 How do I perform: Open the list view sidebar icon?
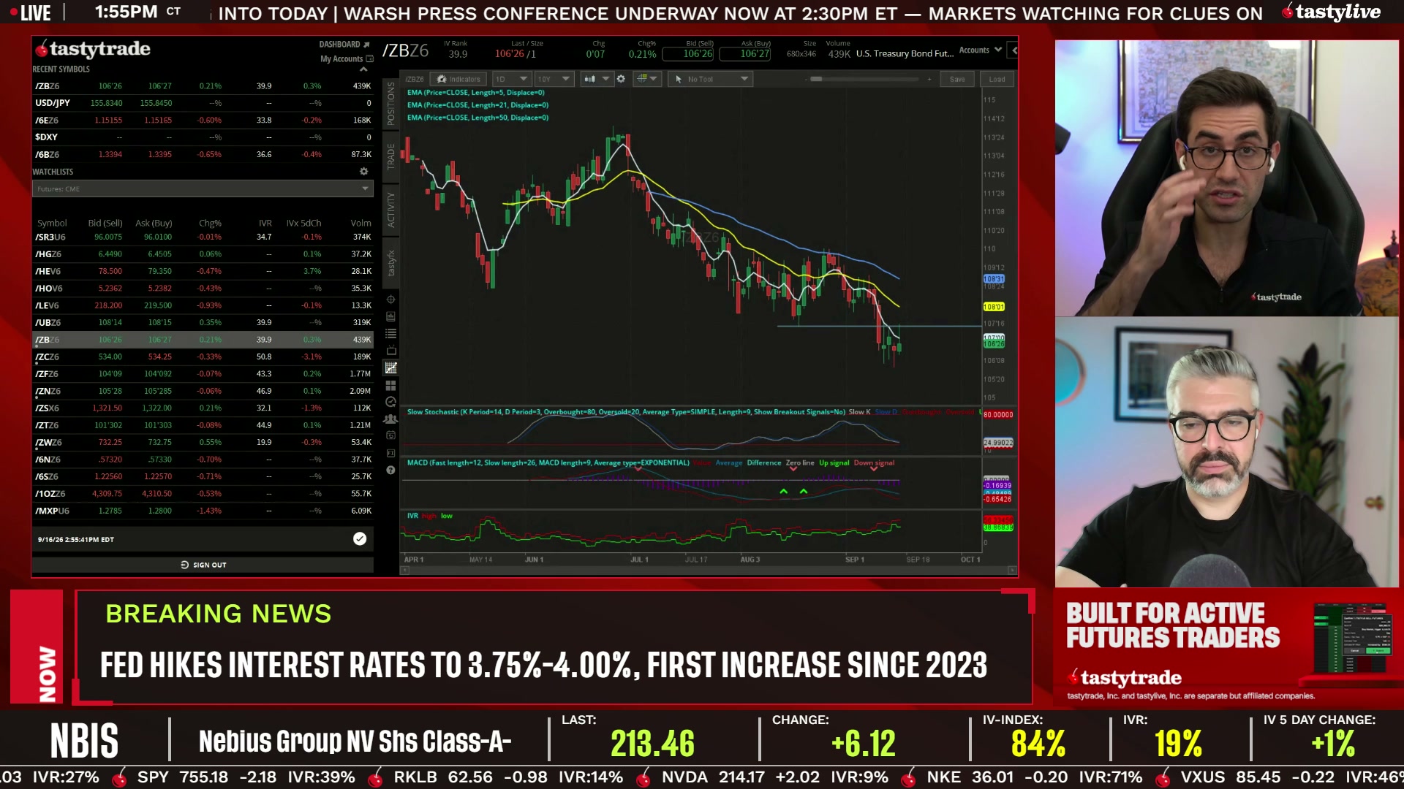click(390, 334)
